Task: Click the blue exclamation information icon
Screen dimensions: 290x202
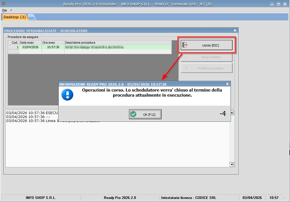Action: point(67,95)
